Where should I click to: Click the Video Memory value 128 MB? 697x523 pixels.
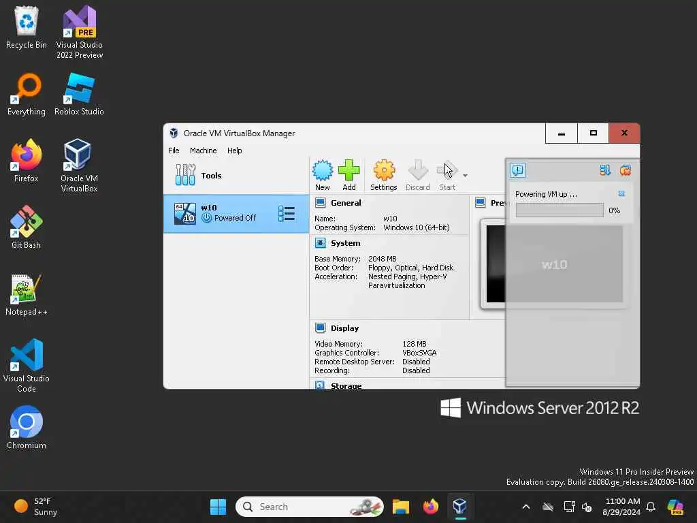415,344
